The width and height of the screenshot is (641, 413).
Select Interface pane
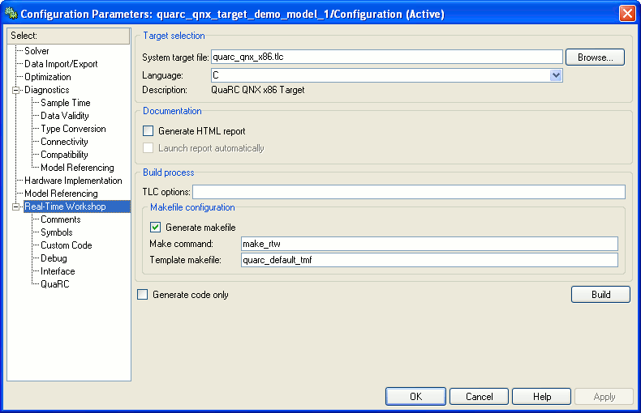(x=58, y=271)
